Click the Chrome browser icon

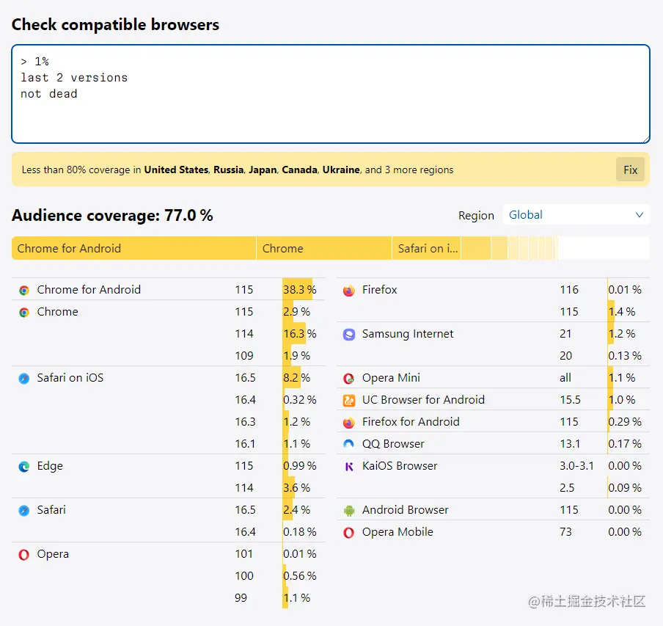24,312
